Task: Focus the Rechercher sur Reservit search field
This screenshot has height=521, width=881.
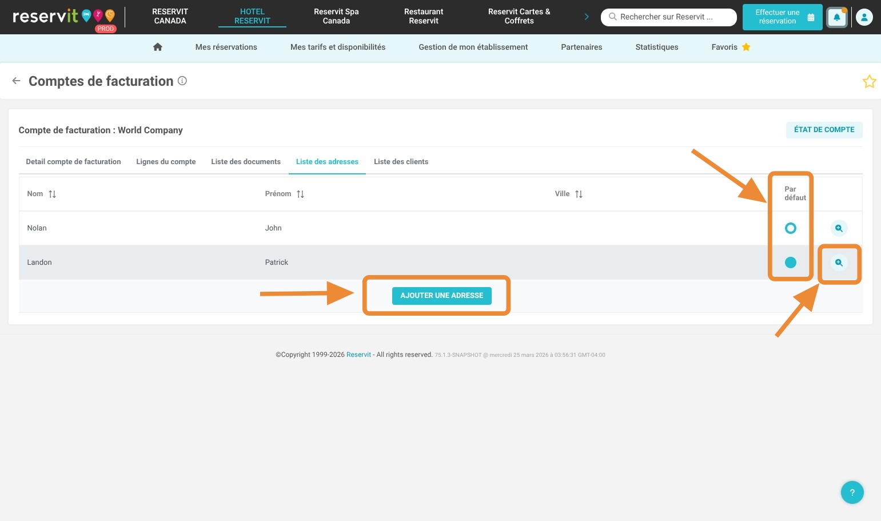Action: [669, 17]
